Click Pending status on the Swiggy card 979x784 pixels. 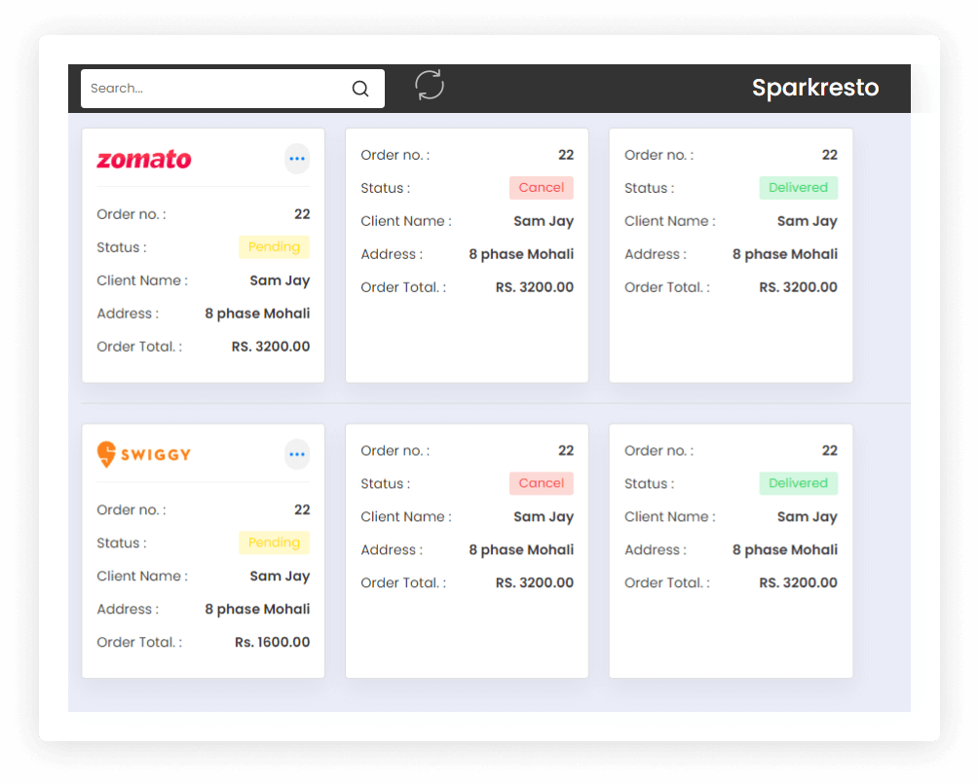pos(274,542)
